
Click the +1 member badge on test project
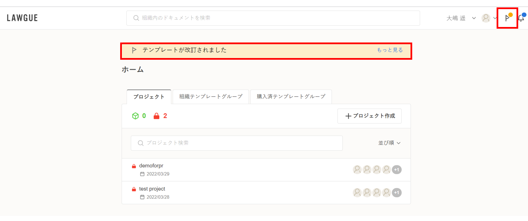(x=397, y=193)
